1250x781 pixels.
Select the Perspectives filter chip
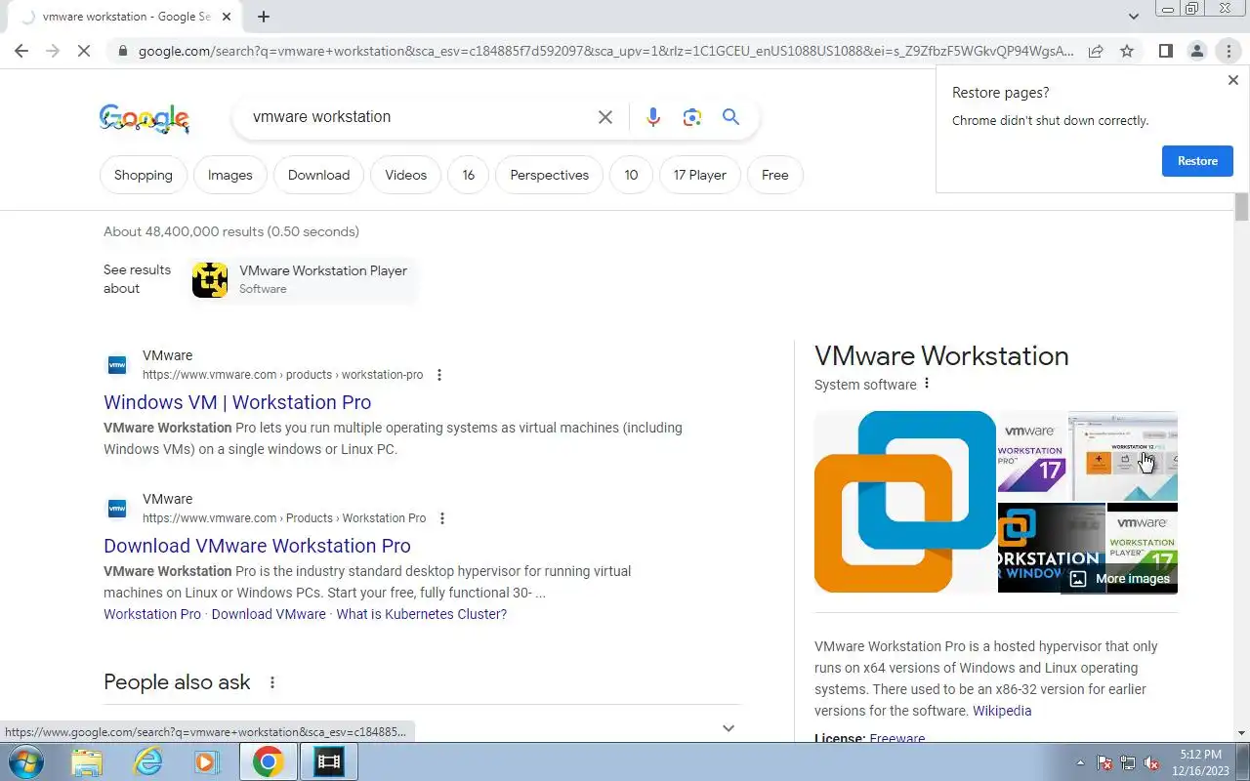pyautogui.click(x=550, y=175)
